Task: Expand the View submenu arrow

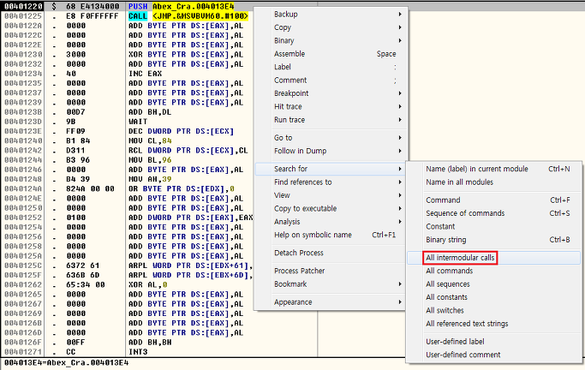Action: (x=400, y=195)
